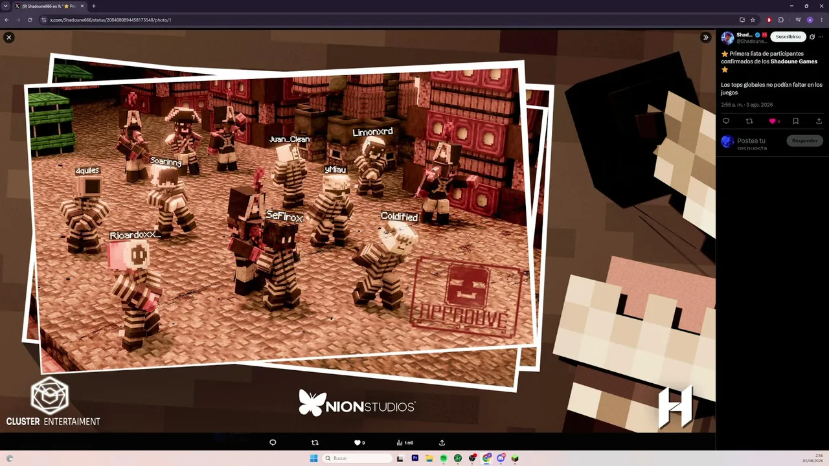The height and width of the screenshot is (466, 829).
Task: Close the photo viewer with the X button
Action: pos(9,38)
